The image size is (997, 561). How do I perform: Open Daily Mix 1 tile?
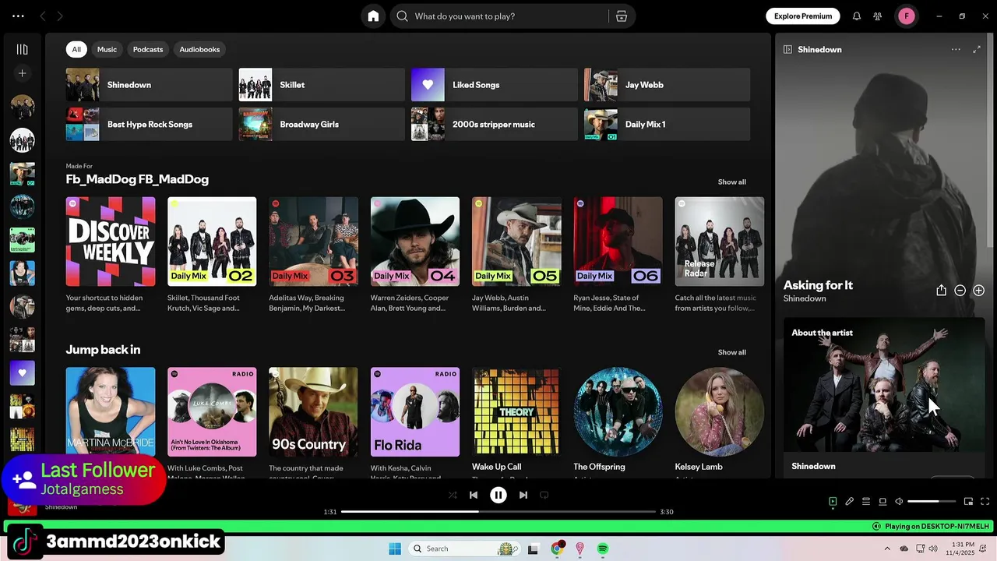(x=668, y=125)
